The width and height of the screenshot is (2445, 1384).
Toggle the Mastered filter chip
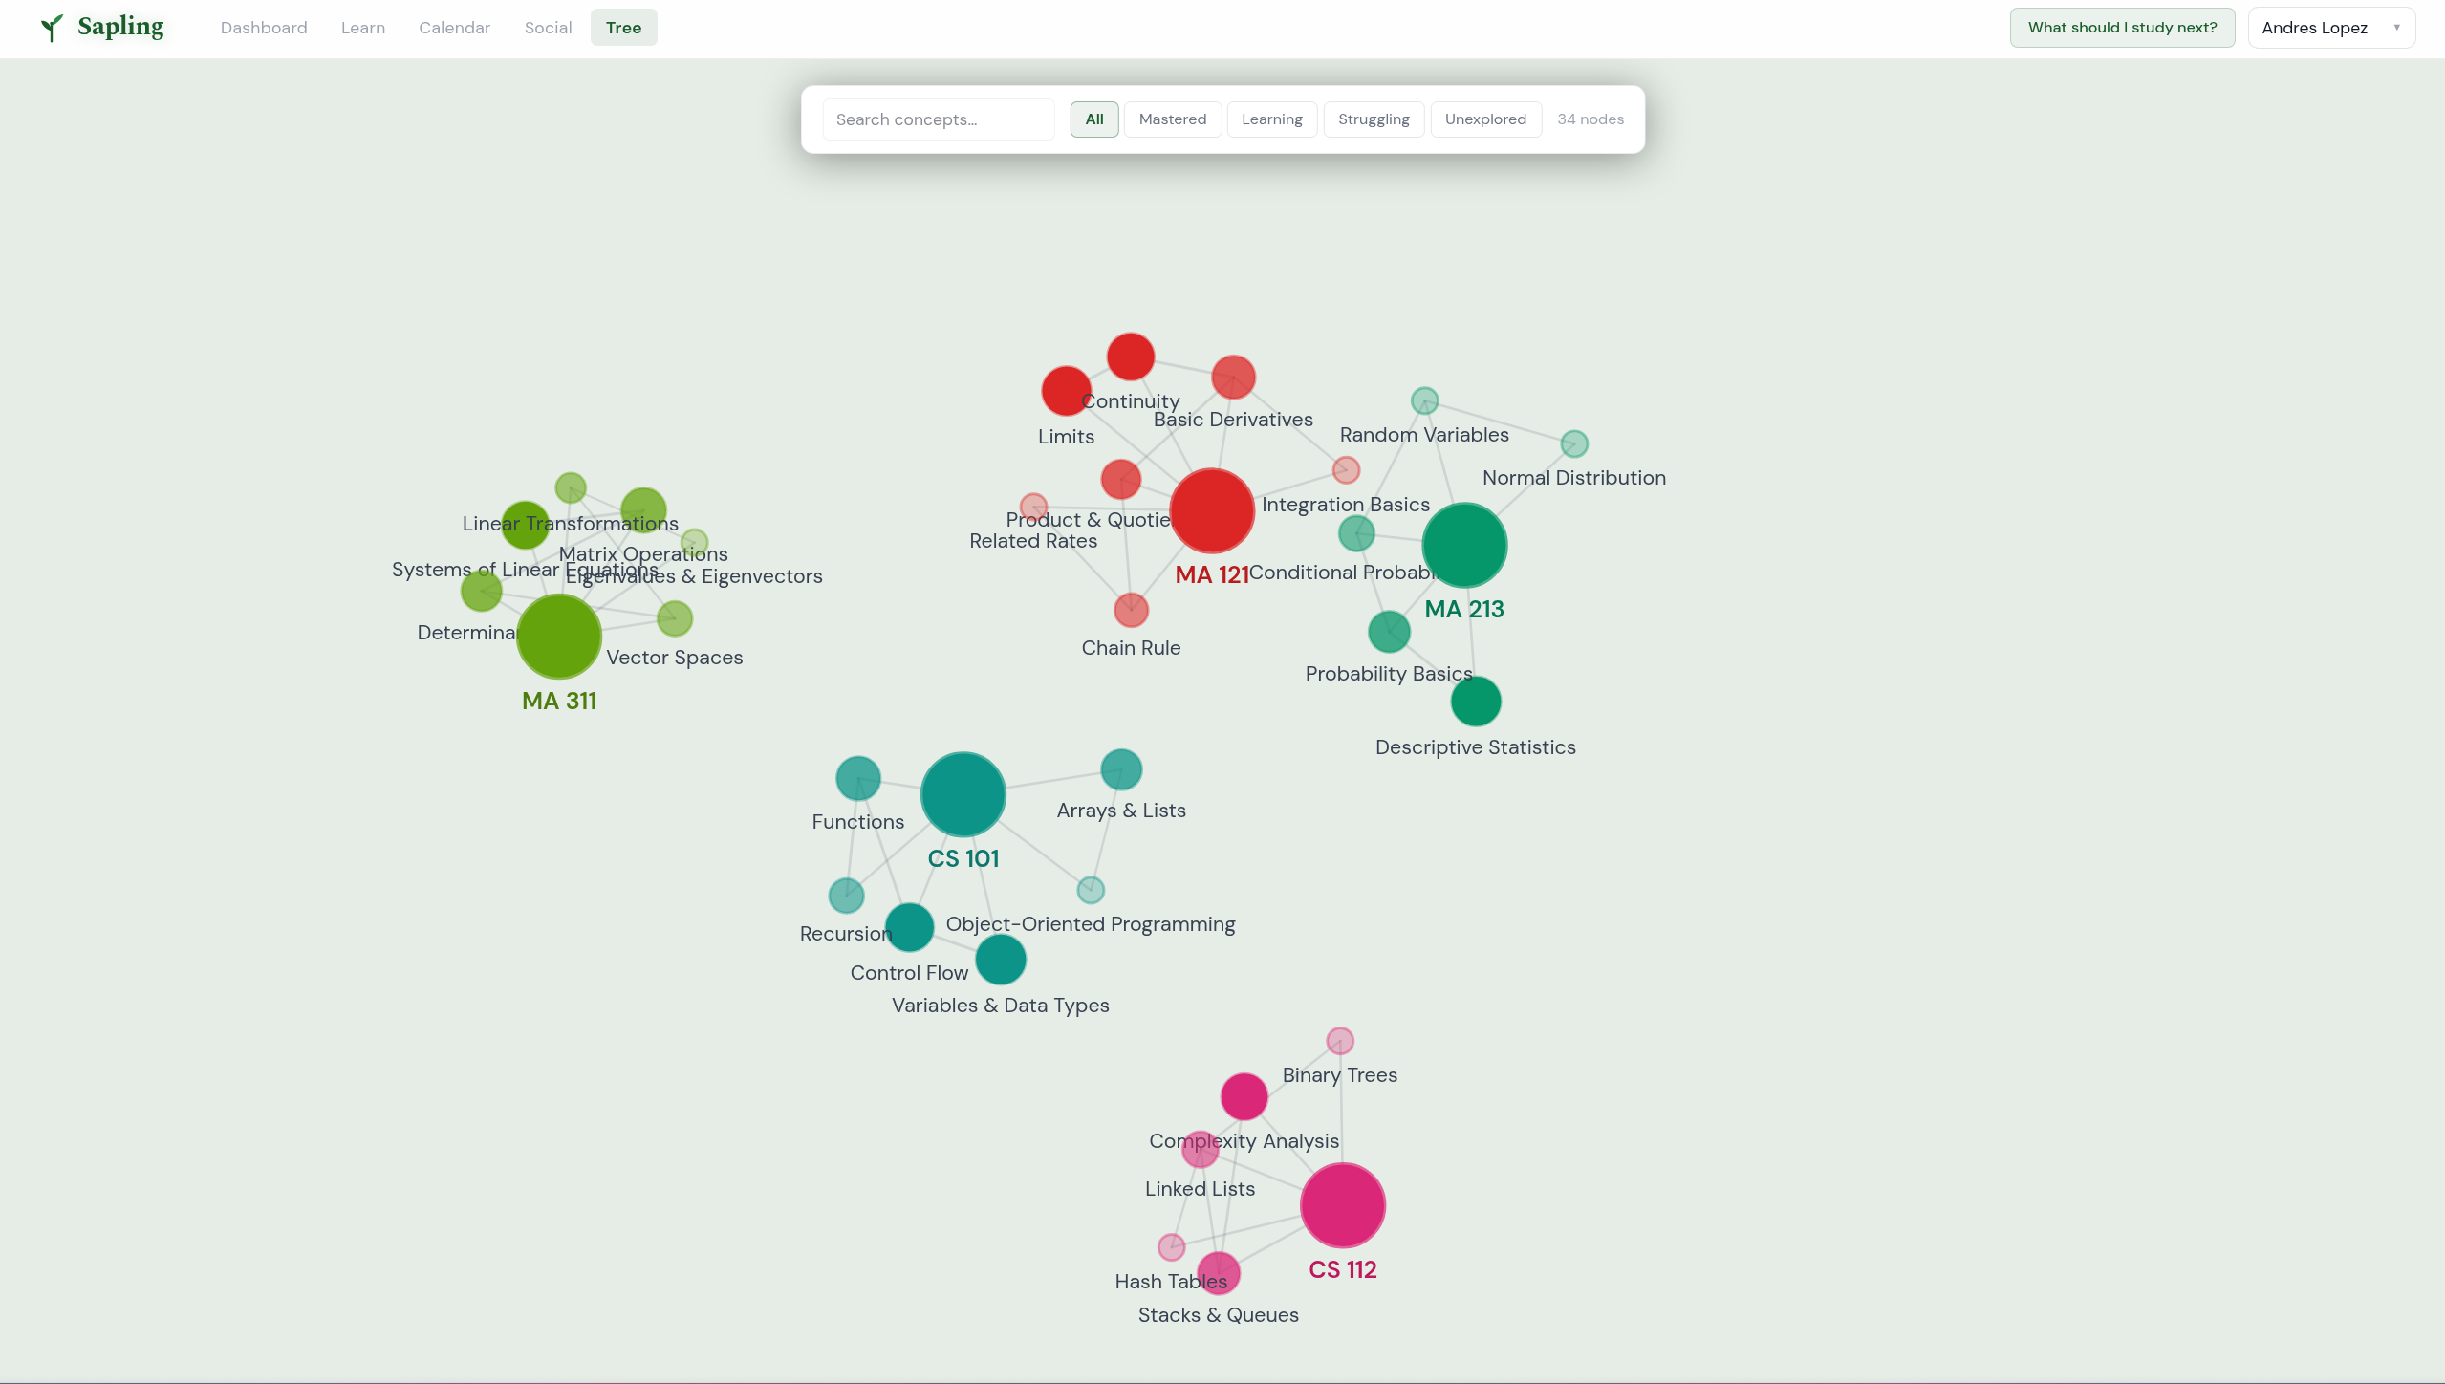[x=1172, y=119]
